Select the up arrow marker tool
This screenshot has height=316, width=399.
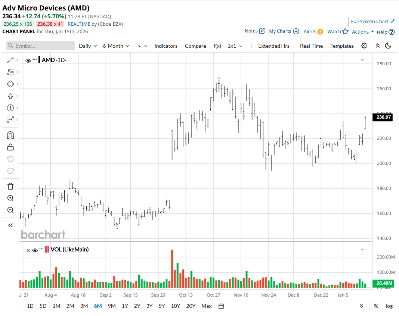[10, 96]
